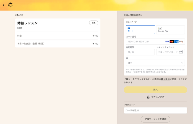Click the card number input field
Screen dimensions: 193x124
155,42
